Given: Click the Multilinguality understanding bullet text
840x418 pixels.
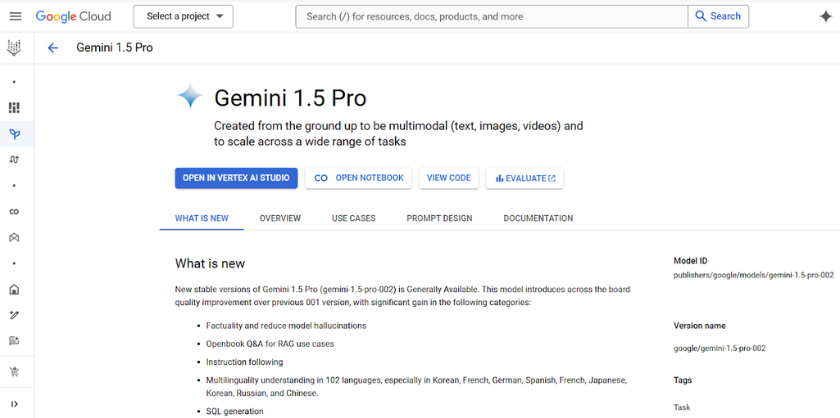Looking at the screenshot, I should coord(416,386).
